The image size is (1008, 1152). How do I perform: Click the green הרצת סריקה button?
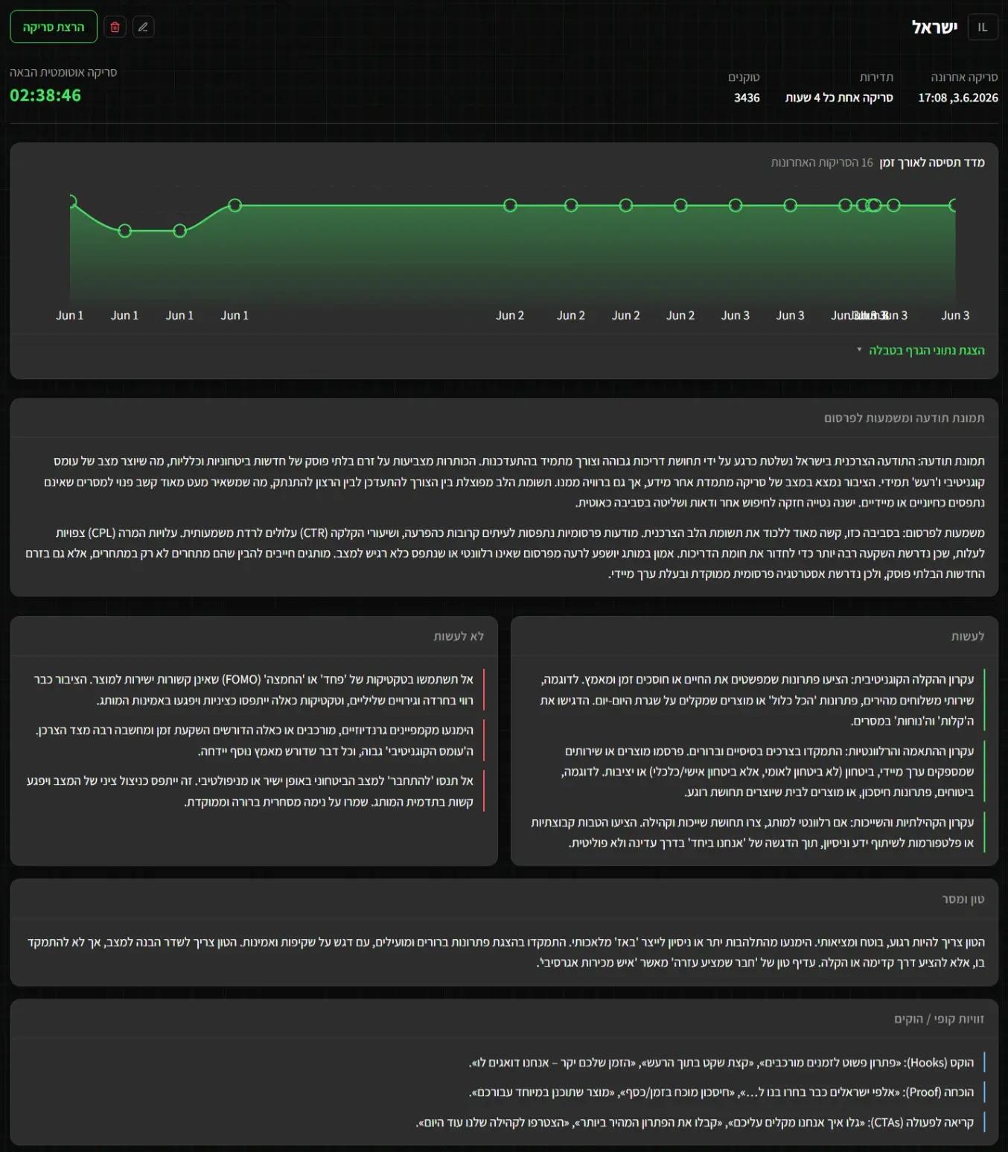(54, 27)
